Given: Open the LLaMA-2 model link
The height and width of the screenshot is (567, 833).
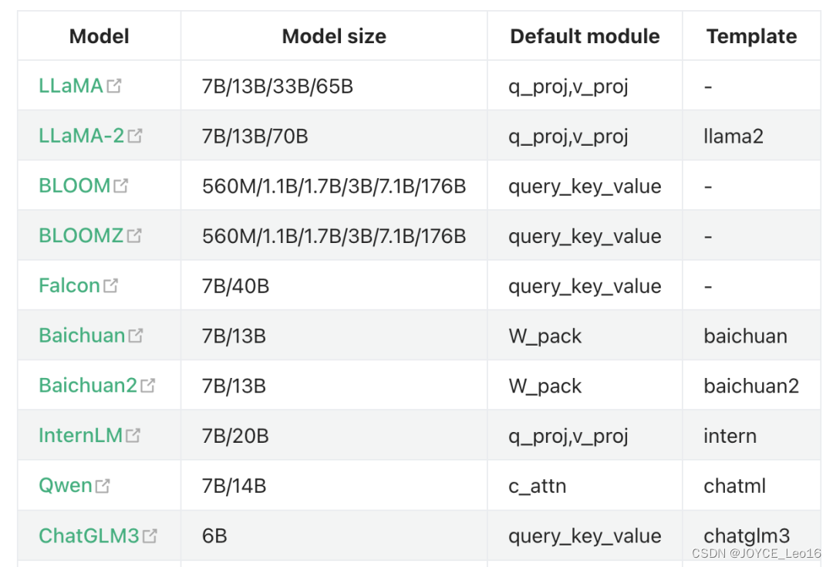Looking at the screenshot, I should 81,136.
